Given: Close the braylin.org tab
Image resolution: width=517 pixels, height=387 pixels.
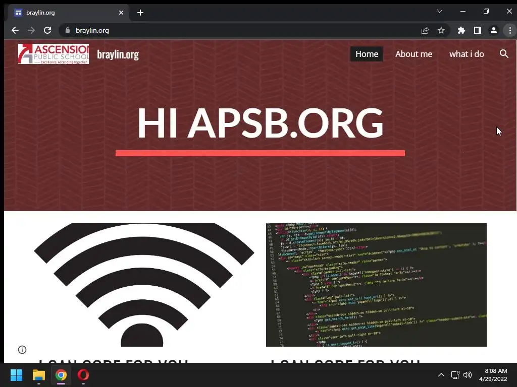Looking at the screenshot, I should 121,13.
